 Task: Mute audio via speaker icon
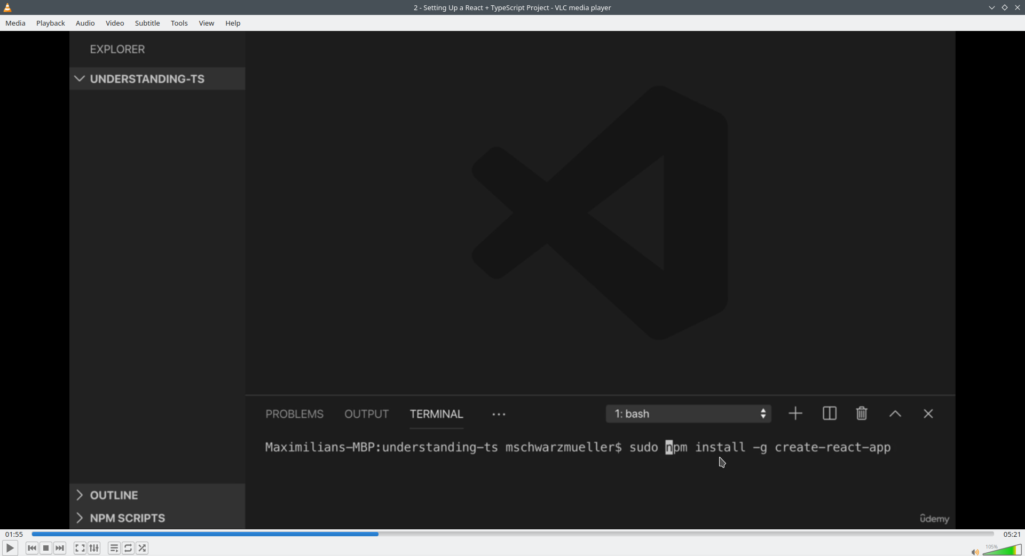[974, 552]
